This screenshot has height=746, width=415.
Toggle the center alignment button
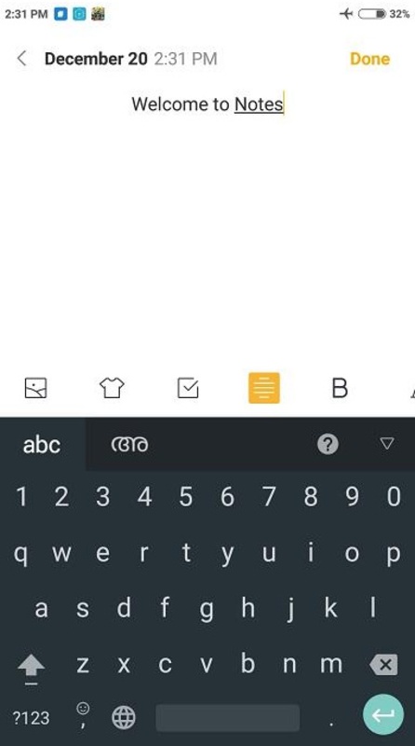(x=264, y=388)
